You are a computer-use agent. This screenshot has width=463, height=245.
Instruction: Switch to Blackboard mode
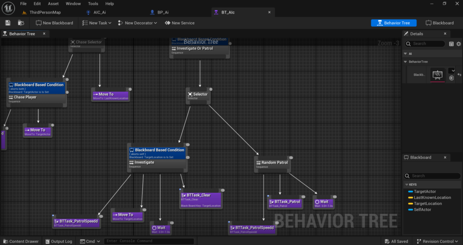439,23
